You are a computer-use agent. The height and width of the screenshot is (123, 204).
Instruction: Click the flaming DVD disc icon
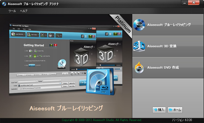tap(139, 67)
